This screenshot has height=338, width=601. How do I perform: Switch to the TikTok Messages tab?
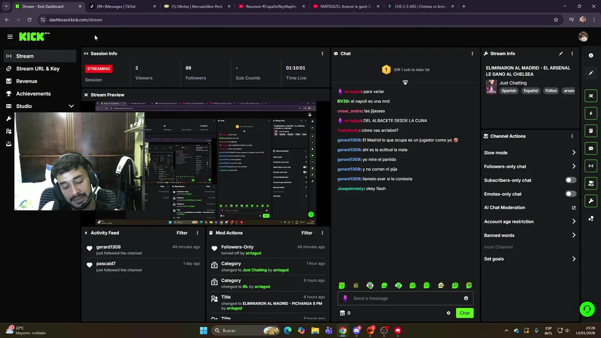point(122,7)
